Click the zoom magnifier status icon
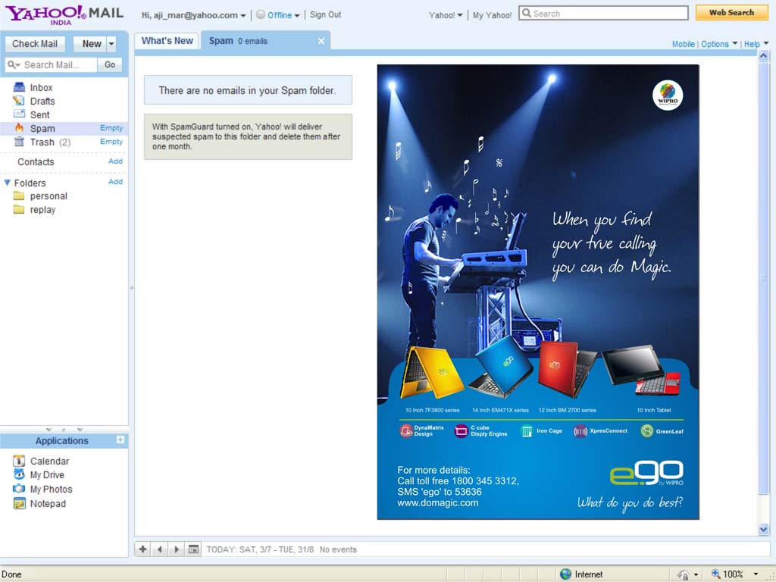The image size is (776, 582). coord(715,574)
